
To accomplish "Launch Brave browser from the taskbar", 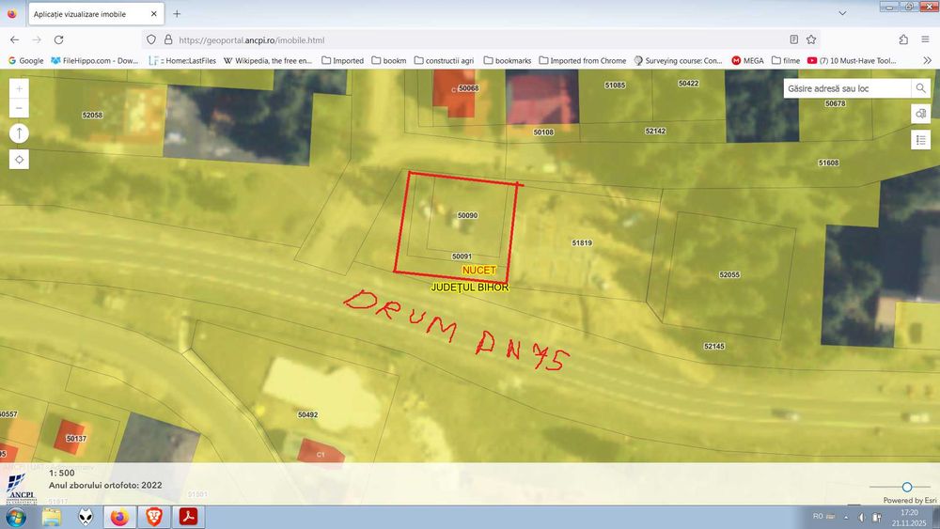I will (155, 517).
